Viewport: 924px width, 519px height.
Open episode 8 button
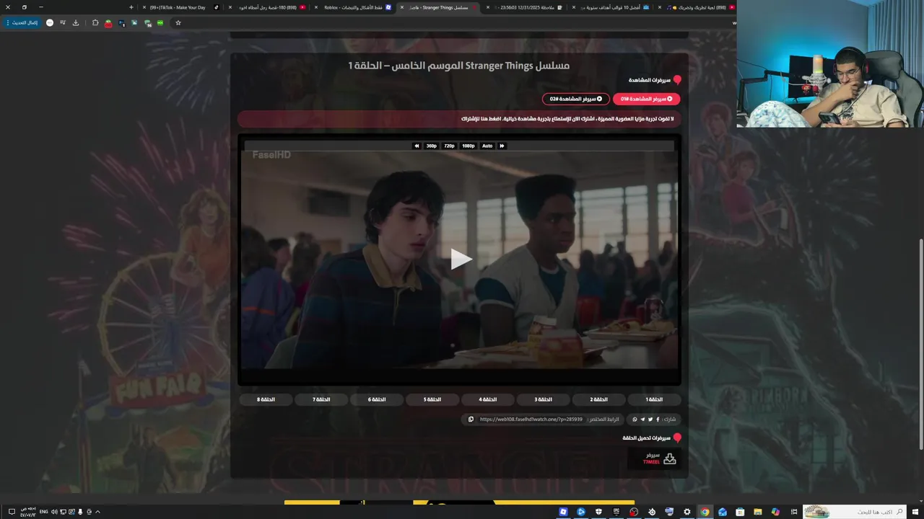[x=266, y=399]
